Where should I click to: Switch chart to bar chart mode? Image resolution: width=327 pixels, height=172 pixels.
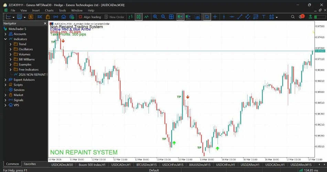130,17
